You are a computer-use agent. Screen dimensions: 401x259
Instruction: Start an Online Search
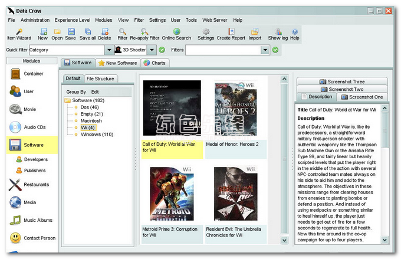(x=176, y=34)
